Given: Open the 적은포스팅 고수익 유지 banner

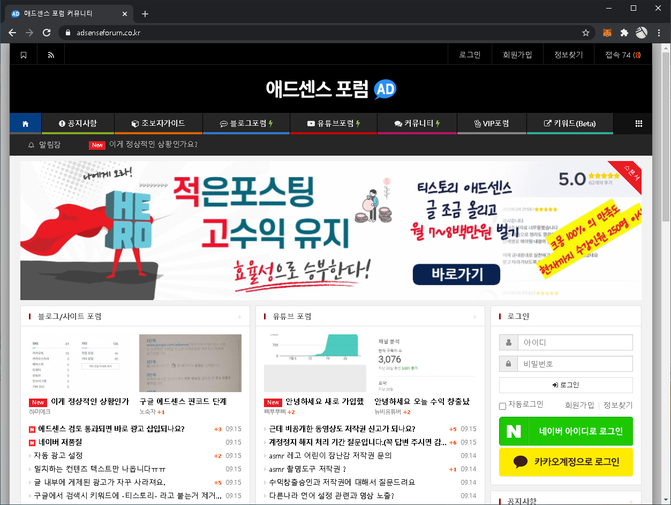Looking at the screenshot, I should [331, 231].
